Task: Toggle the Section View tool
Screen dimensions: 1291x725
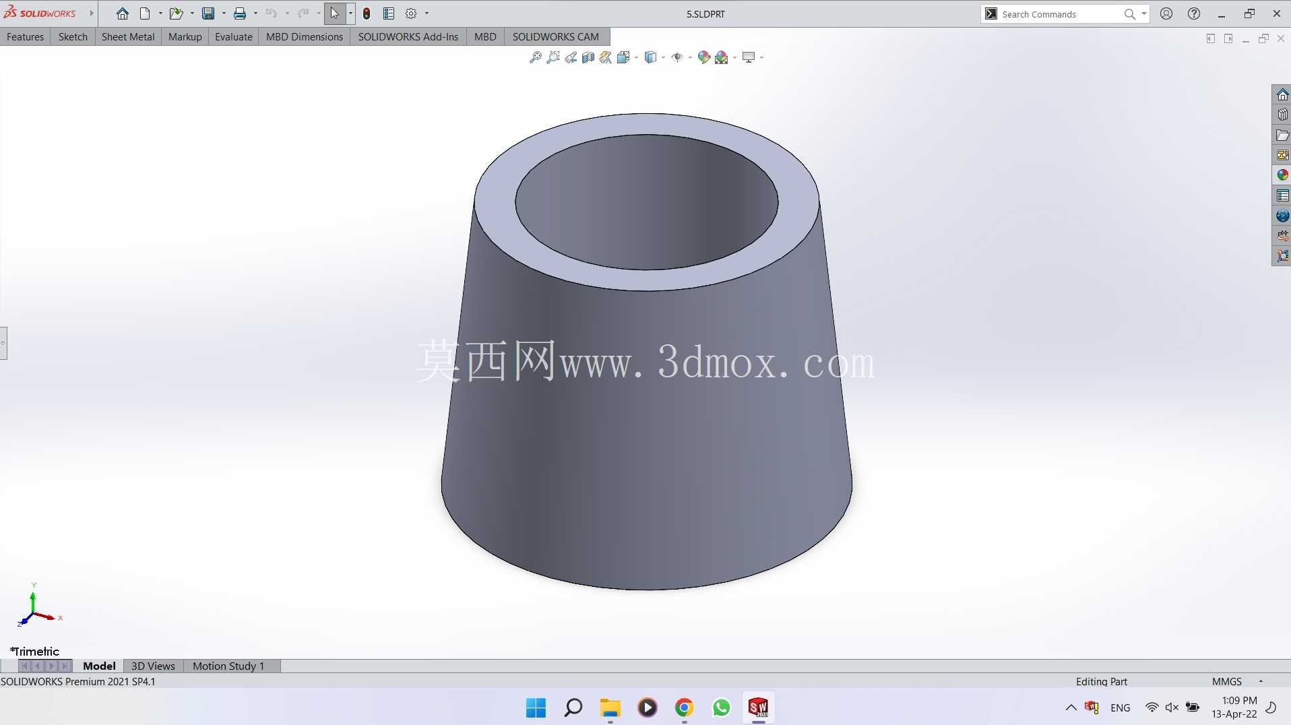Action: [x=588, y=57]
